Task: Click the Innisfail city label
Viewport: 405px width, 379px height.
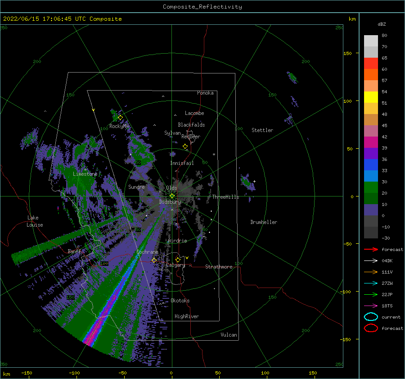Action: click(182, 163)
